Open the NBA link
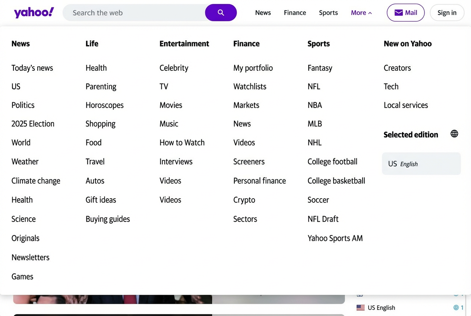Image resolution: width=471 pixels, height=316 pixels. tap(315, 105)
